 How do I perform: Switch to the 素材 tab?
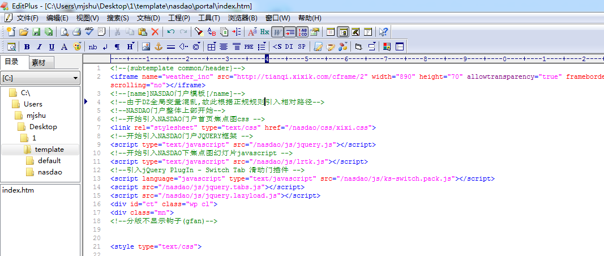pyautogui.click(x=41, y=63)
